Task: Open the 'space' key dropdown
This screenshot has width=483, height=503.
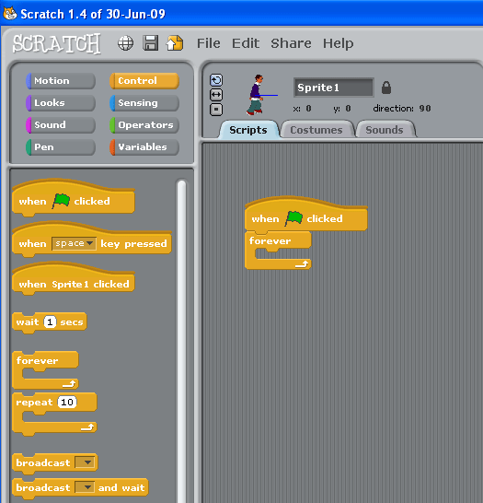Action: point(74,243)
